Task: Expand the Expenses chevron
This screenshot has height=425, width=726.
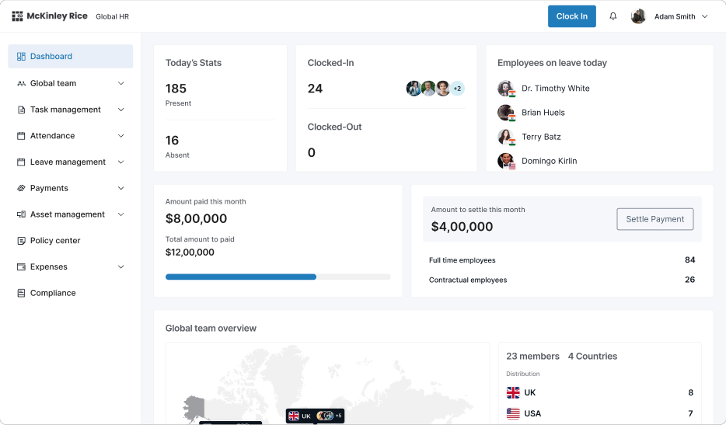Action: point(120,266)
